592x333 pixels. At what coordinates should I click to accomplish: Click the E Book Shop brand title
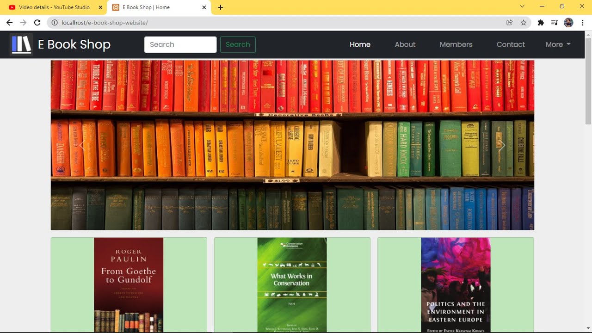click(x=74, y=44)
